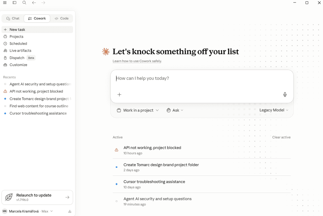Switch to the Code tab
The height and width of the screenshot is (216, 323).
click(x=62, y=19)
